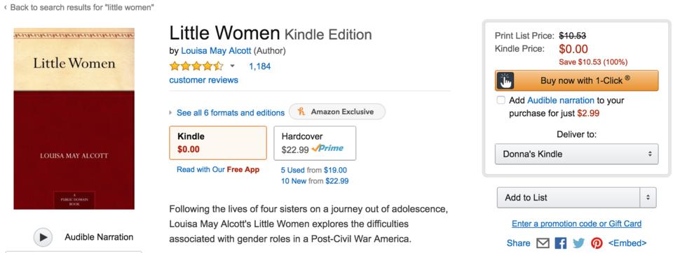Expand See all 6 formats and editions

point(231,113)
